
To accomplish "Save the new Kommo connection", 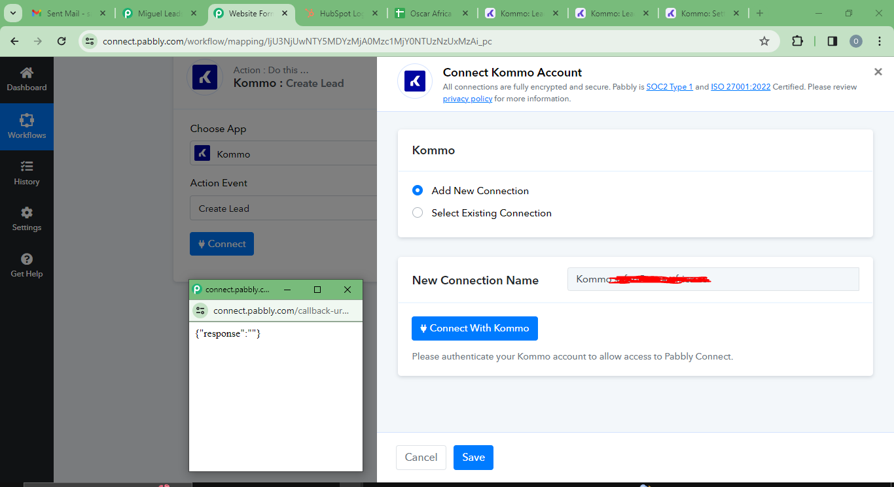I will pyautogui.click(x=473, y=458).
